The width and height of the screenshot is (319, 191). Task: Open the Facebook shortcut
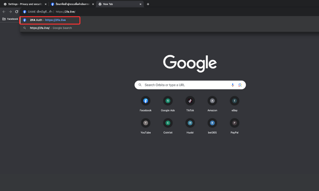pyautogui.click(x=145, y=104)
